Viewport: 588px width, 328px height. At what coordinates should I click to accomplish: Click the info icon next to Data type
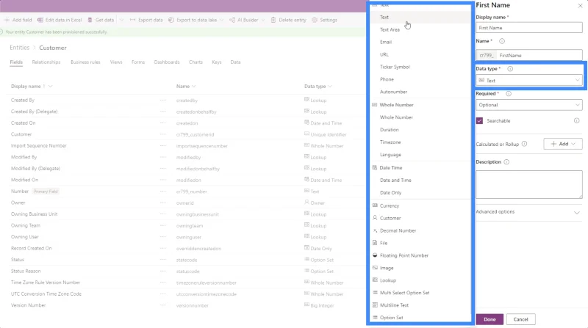pyautogui.click(x=510, y=69)
